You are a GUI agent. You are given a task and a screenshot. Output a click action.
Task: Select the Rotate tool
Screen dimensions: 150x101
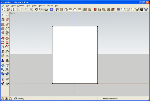[x=3, y=42]
